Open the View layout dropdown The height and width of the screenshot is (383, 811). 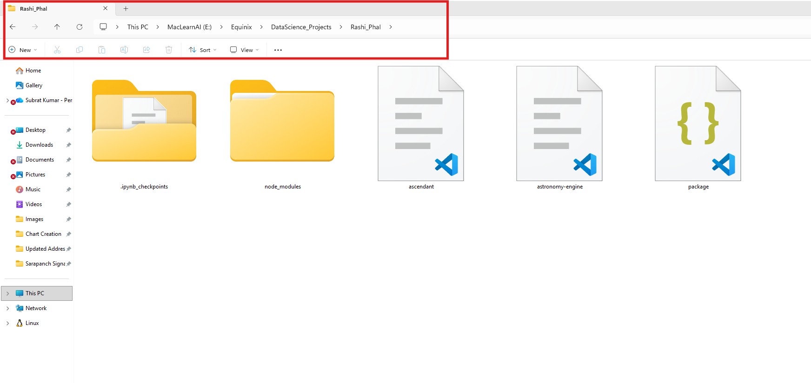pyautogui.click(x=245, y=50)
